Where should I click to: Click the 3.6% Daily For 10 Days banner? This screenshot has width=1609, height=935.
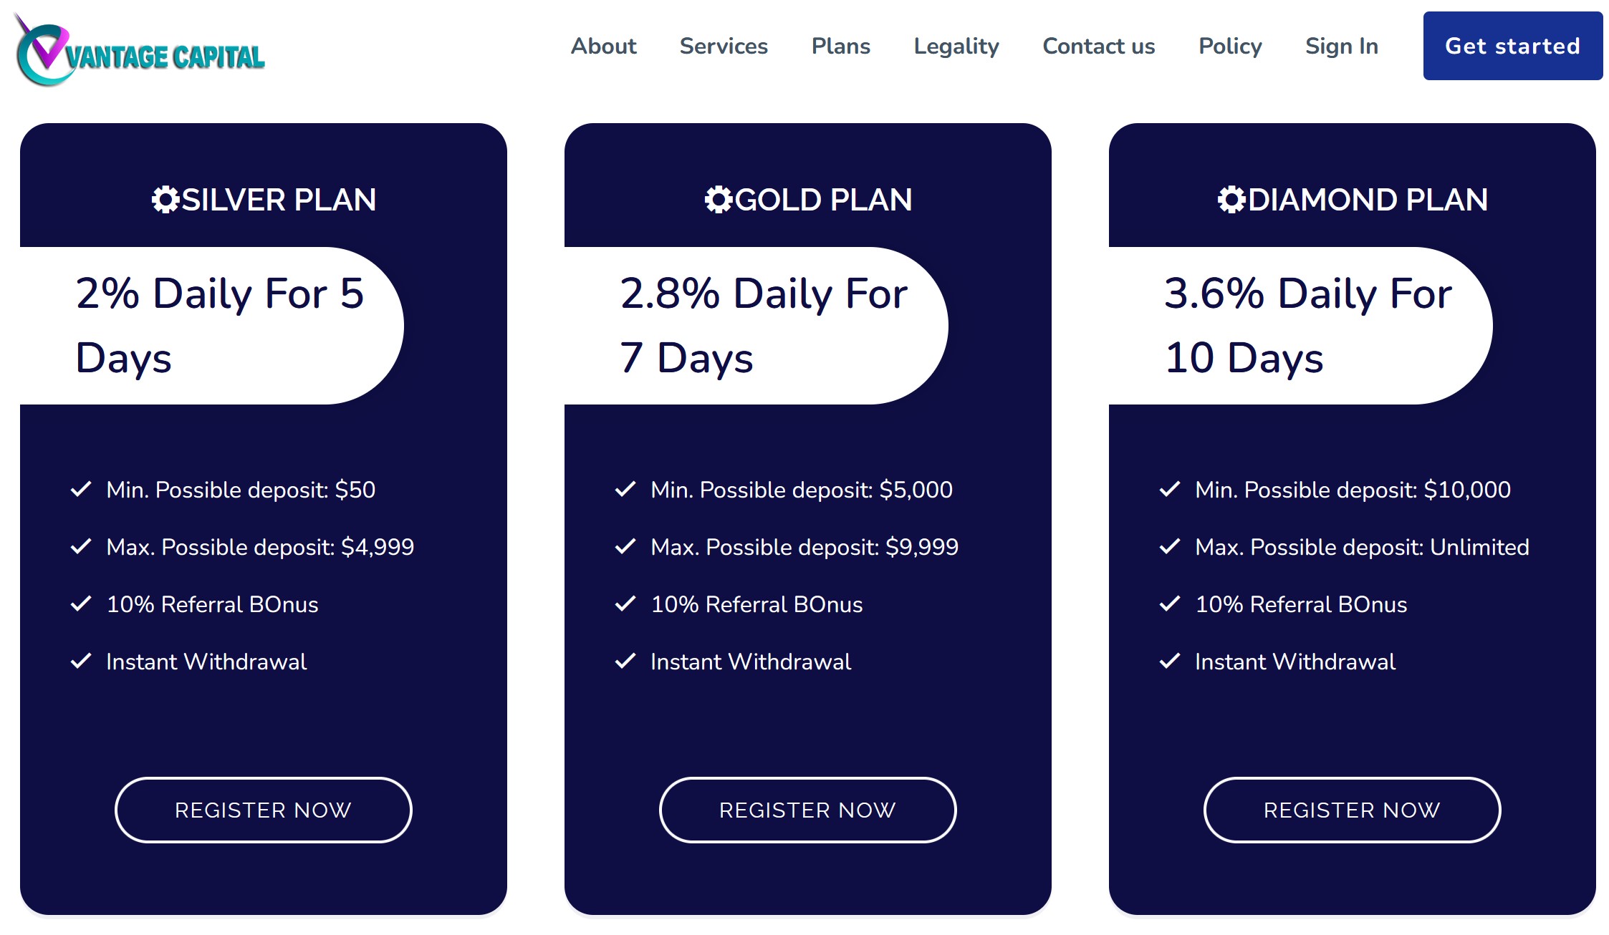tap(1300, 326)
